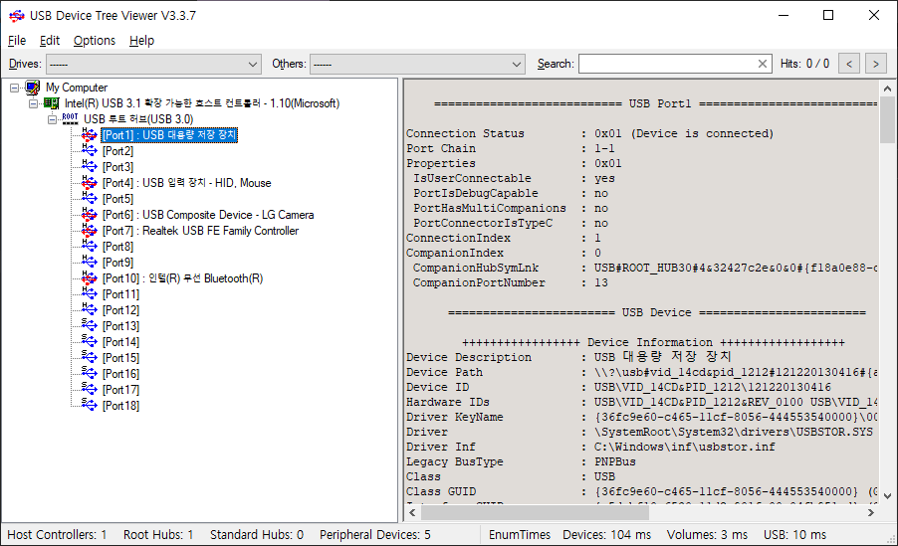Collapse the My Computer tree node

[14, 88]
